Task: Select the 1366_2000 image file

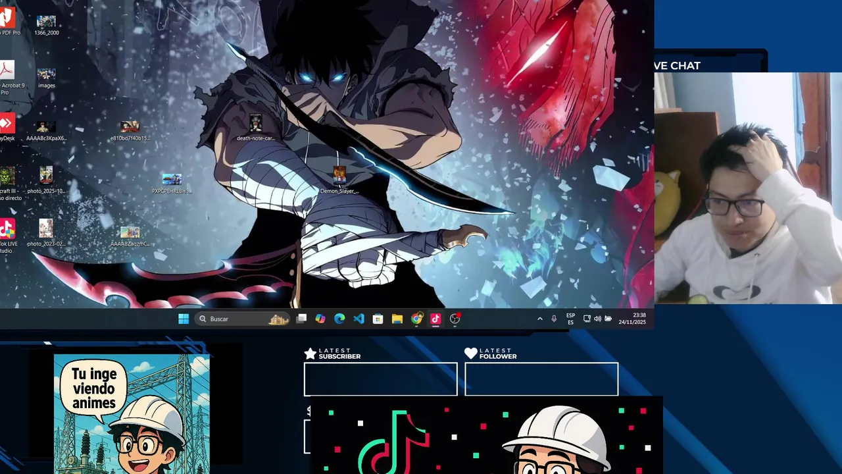Action: 46,25
